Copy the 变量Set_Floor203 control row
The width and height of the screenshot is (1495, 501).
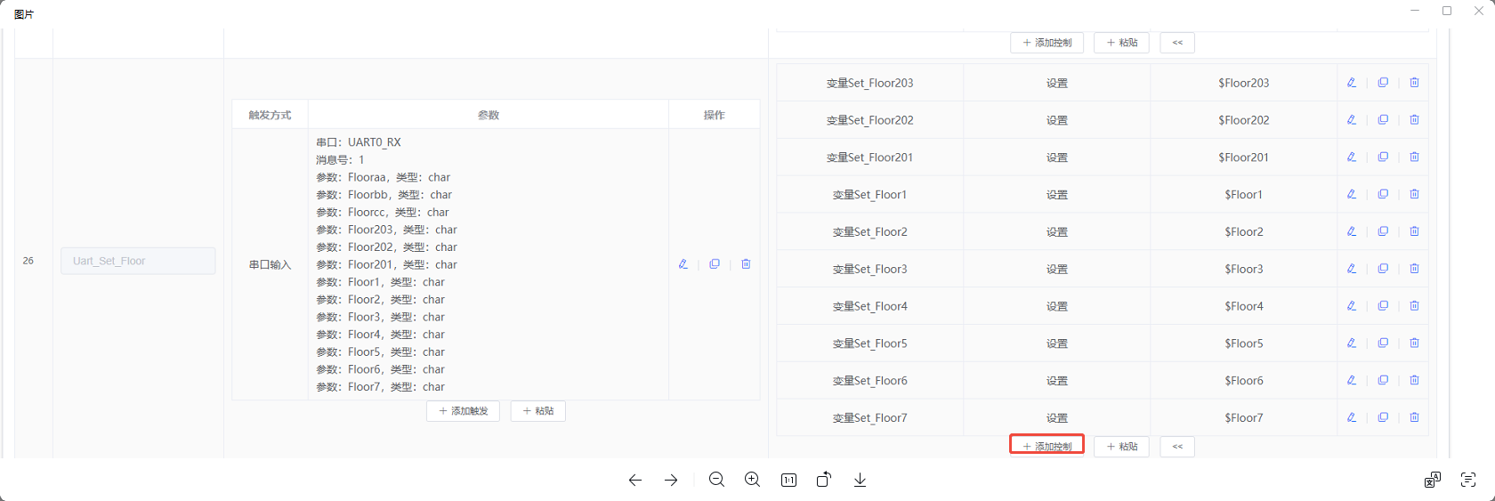(1383, 83)
